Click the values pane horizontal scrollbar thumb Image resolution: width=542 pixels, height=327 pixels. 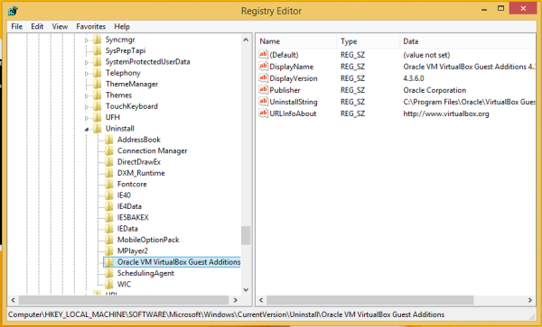[x=369, y=300]
